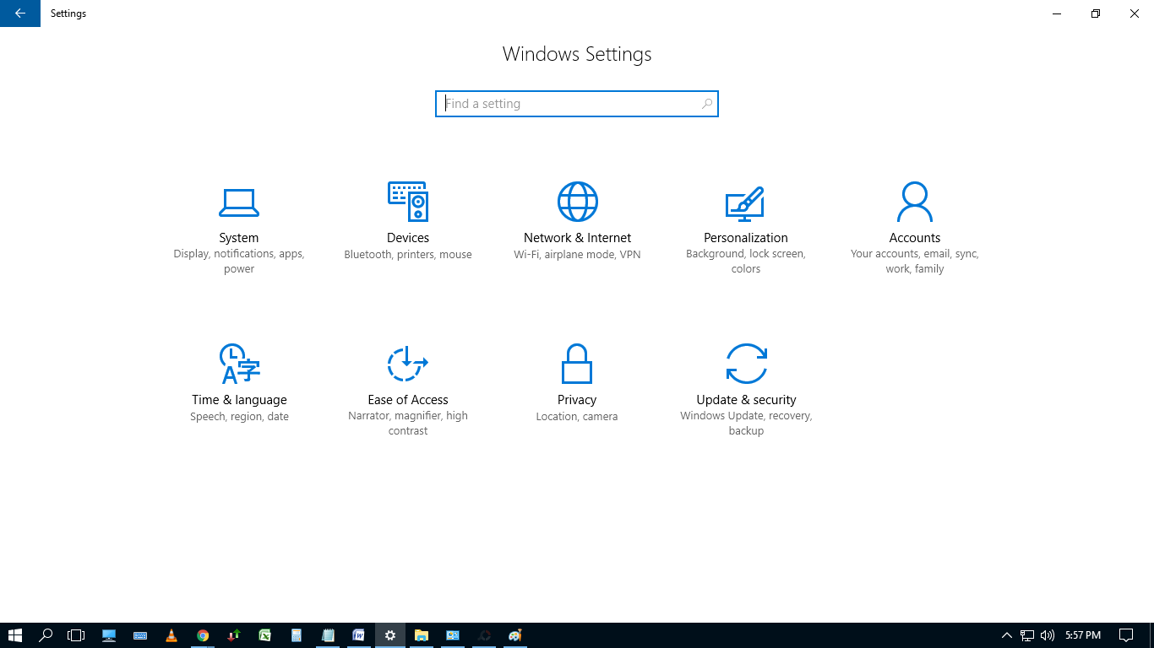Open the Accounts settings category
The height and width of the screenshot is (648, 1154).
915,229
